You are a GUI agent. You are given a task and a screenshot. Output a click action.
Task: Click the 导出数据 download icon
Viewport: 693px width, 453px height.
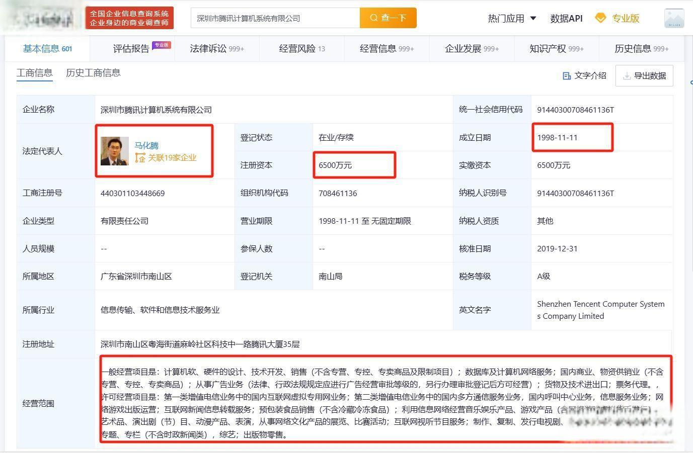(x=627, y=76)
